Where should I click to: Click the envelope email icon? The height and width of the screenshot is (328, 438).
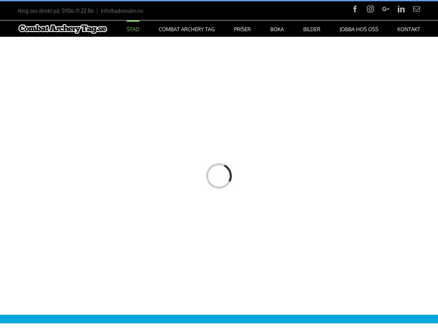(417, 9)
